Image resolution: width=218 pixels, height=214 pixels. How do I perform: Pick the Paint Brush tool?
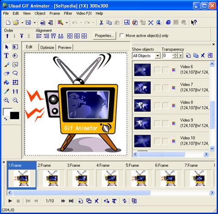click(6, 65)
